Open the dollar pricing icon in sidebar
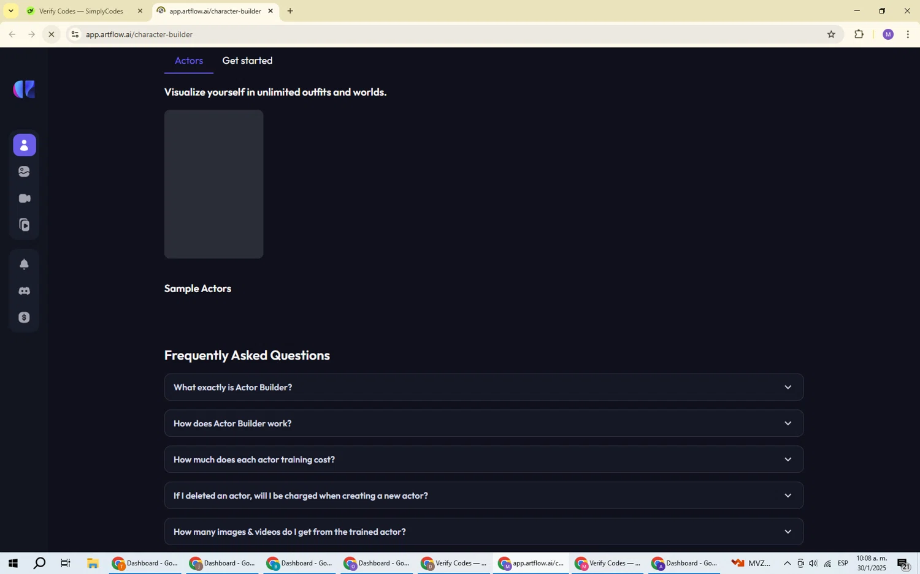 25,317
